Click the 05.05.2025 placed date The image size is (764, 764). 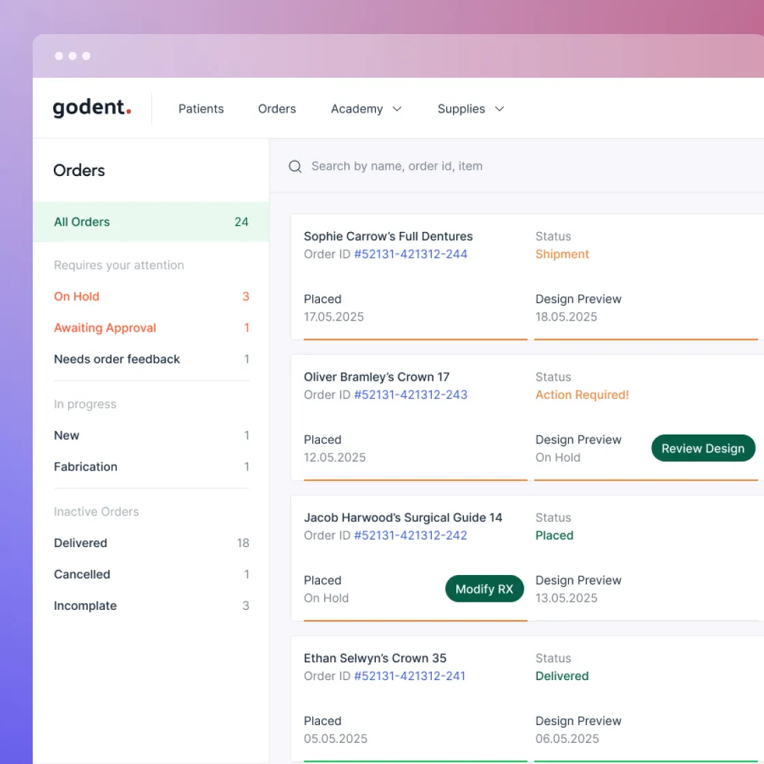tap(336, 739)
